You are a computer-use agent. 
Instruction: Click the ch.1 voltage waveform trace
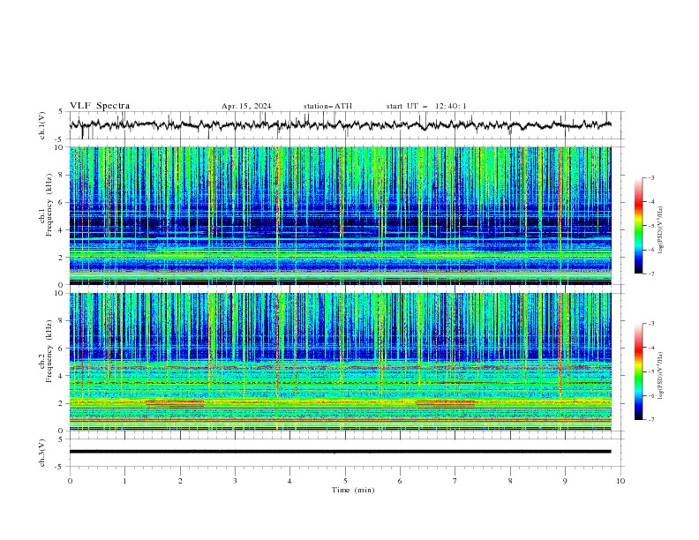coord(340,124)
